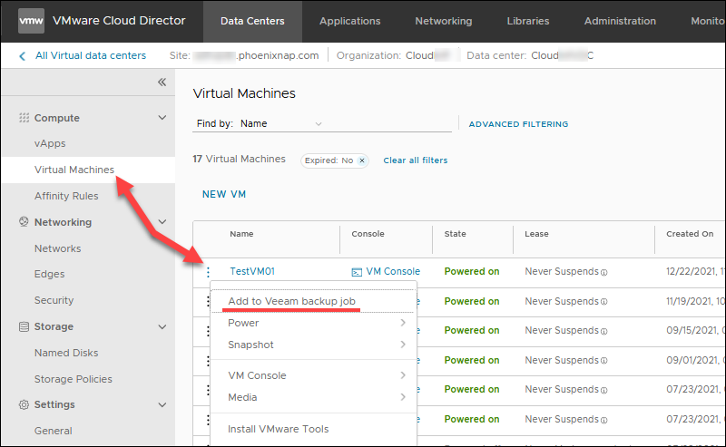Open ADVANCED FILTERING

[518, 124]
